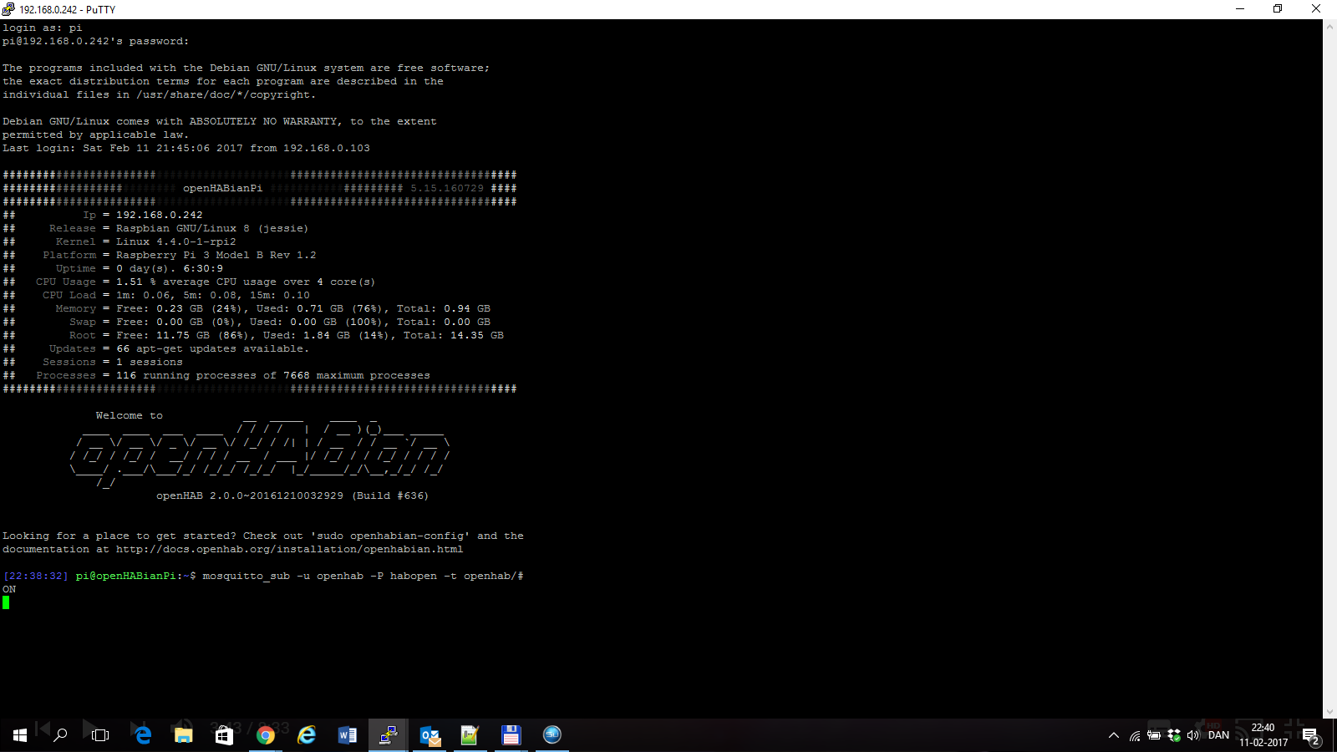Switch to Notepad++ in the taskbar

pyautogui.click(x=470, y=735)
